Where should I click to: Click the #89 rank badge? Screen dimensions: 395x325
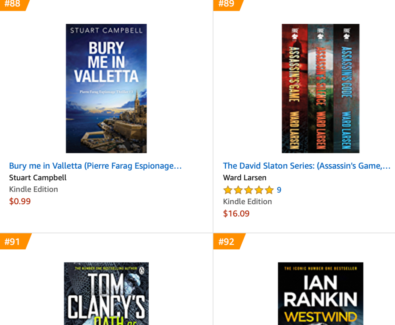[x=227, y=5]
